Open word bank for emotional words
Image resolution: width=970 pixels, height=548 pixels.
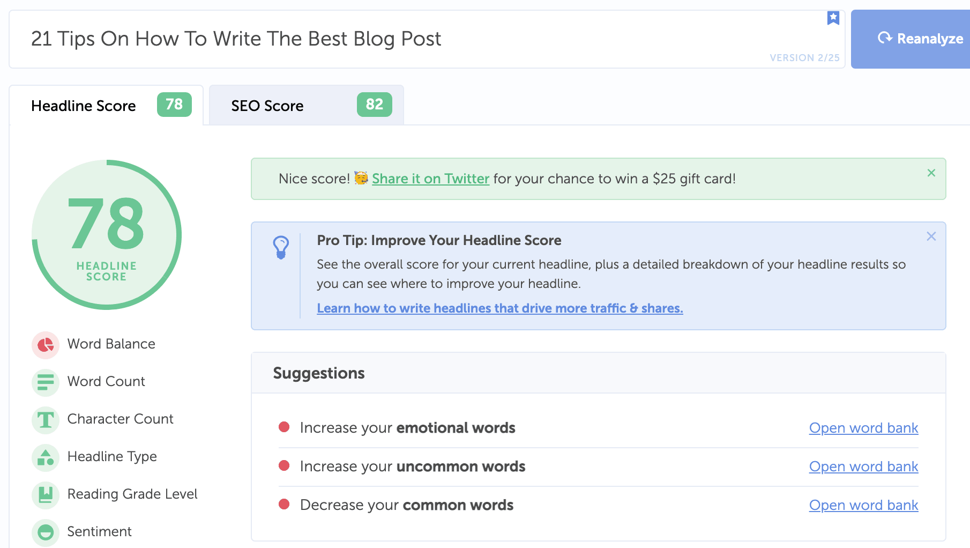(x=863, y=428)
